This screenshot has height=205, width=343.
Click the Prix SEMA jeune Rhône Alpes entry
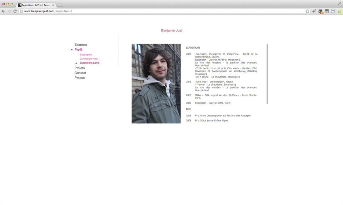pyautogui.click(x=212, y=121)
